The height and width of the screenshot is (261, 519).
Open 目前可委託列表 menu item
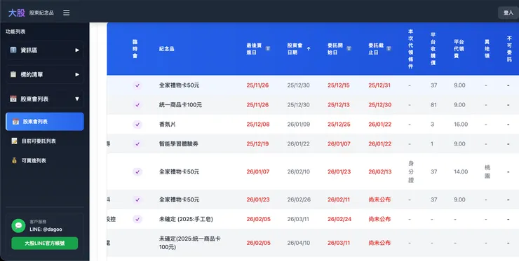tap(45, 141)
